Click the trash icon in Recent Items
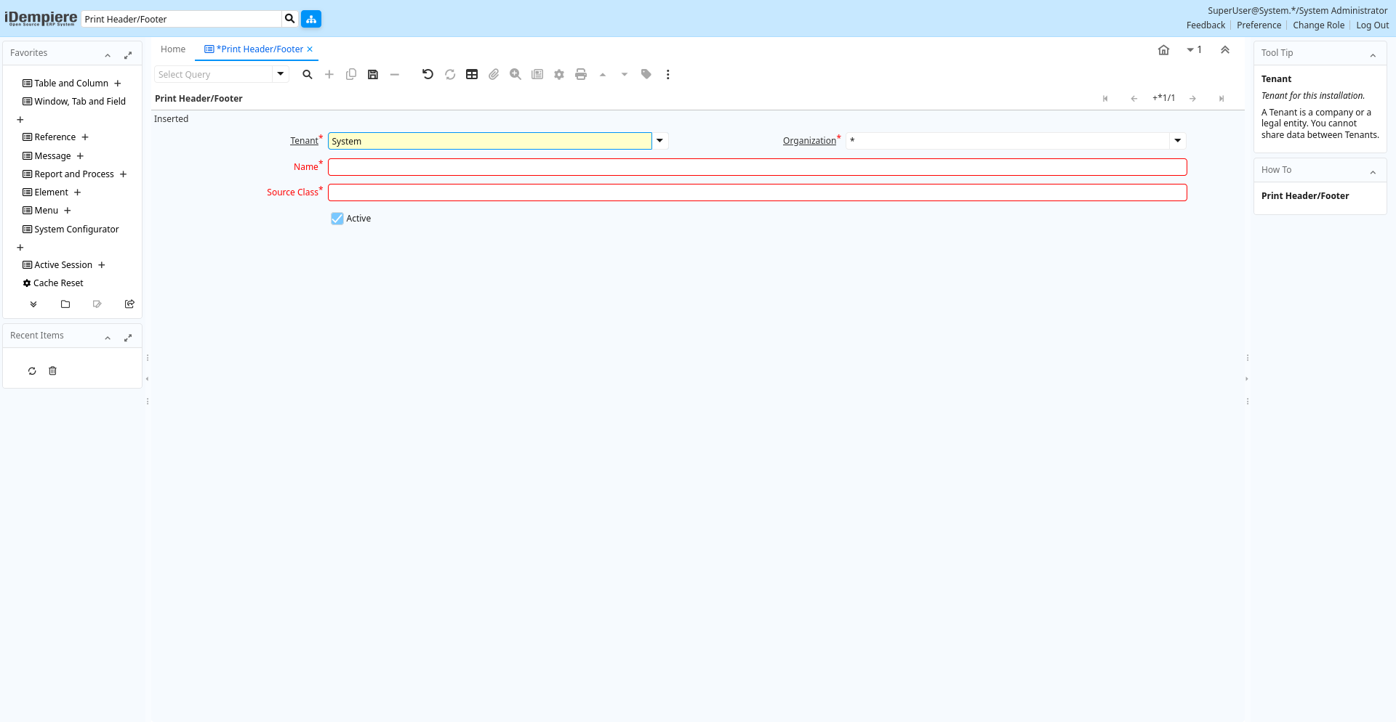This screenshot has width=1396, height=722. point(52,371)
